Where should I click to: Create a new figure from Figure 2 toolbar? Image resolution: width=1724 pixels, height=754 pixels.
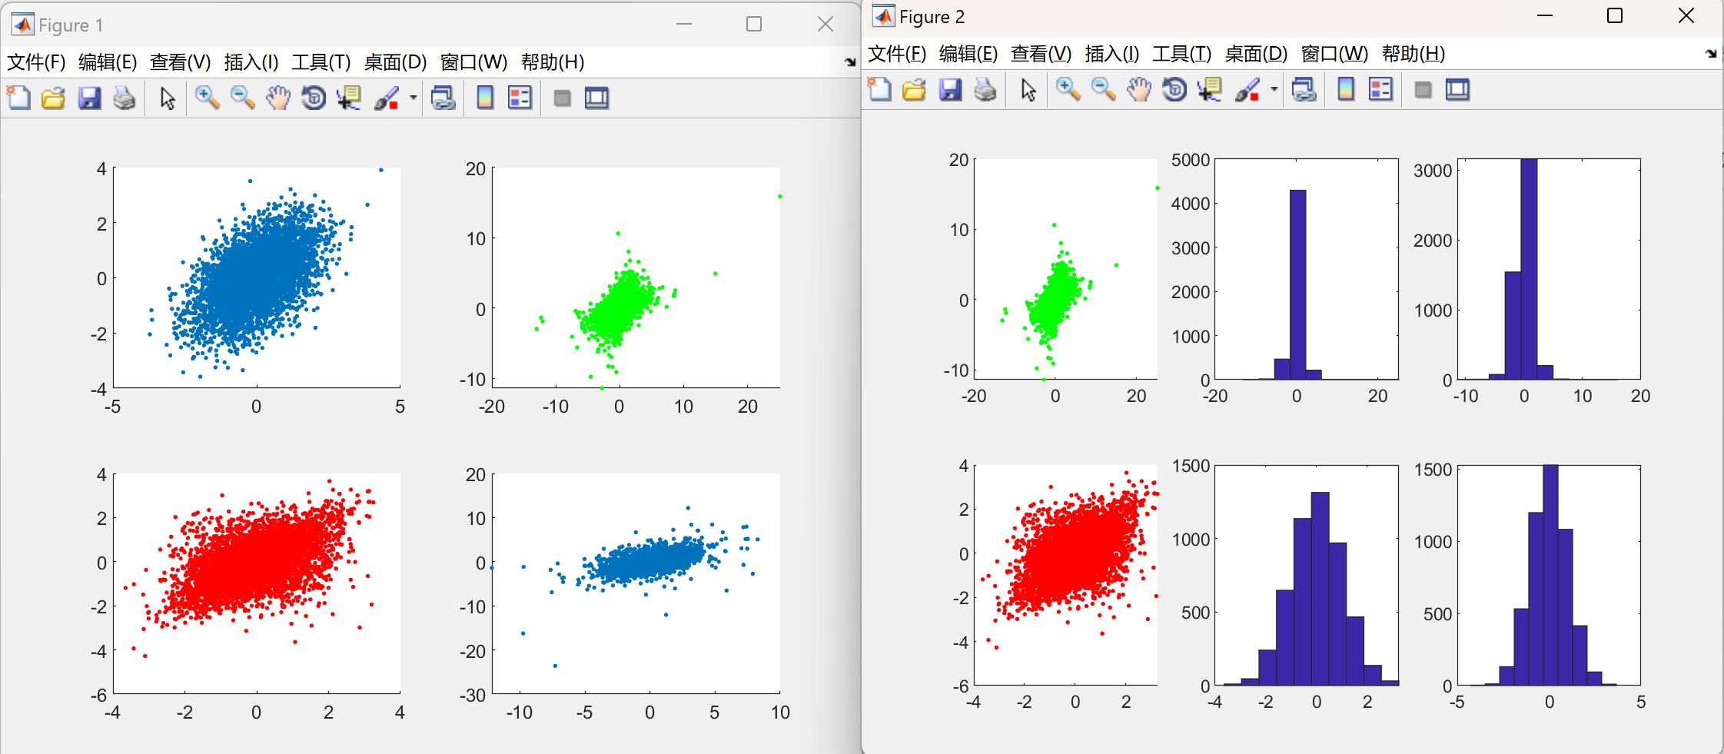879,90
